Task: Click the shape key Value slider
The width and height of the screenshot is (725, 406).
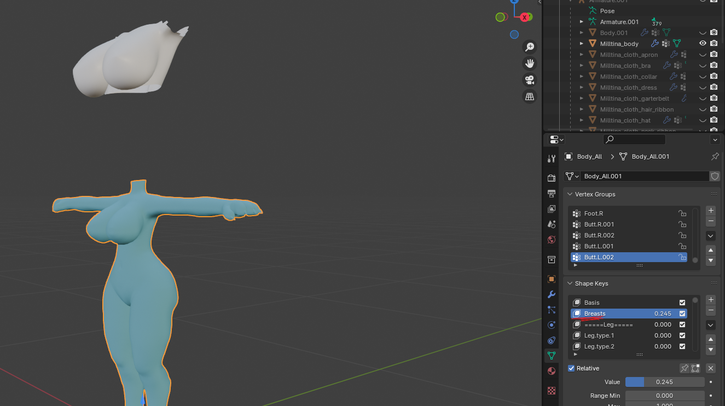Action: pos(665,382)
